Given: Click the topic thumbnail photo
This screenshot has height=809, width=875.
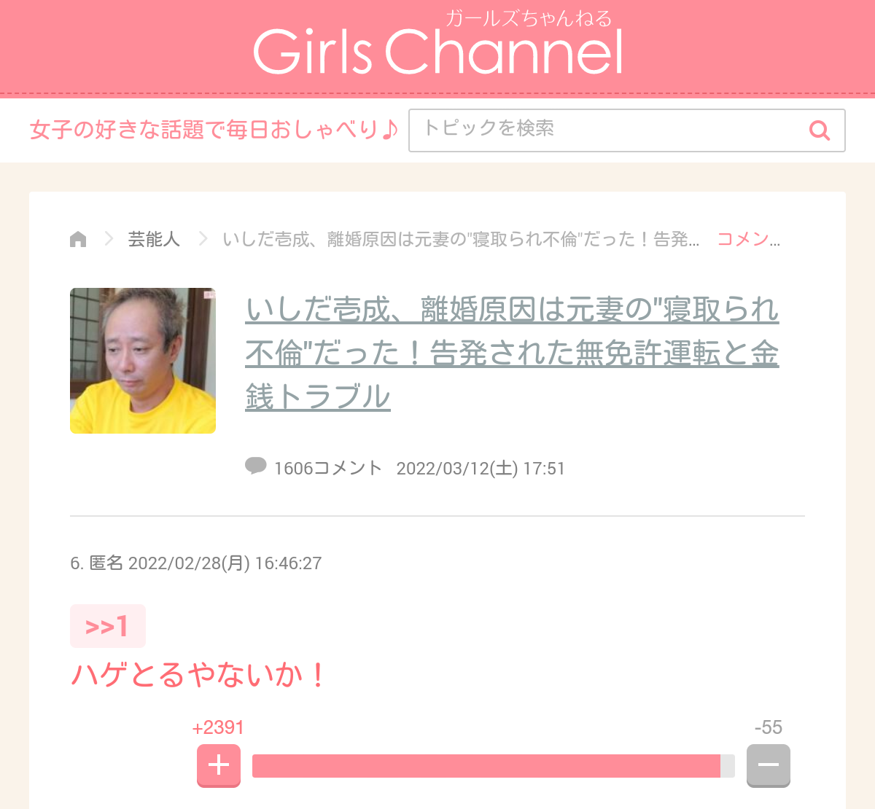Looking at the screenshot, I should (x=143, y=361).
